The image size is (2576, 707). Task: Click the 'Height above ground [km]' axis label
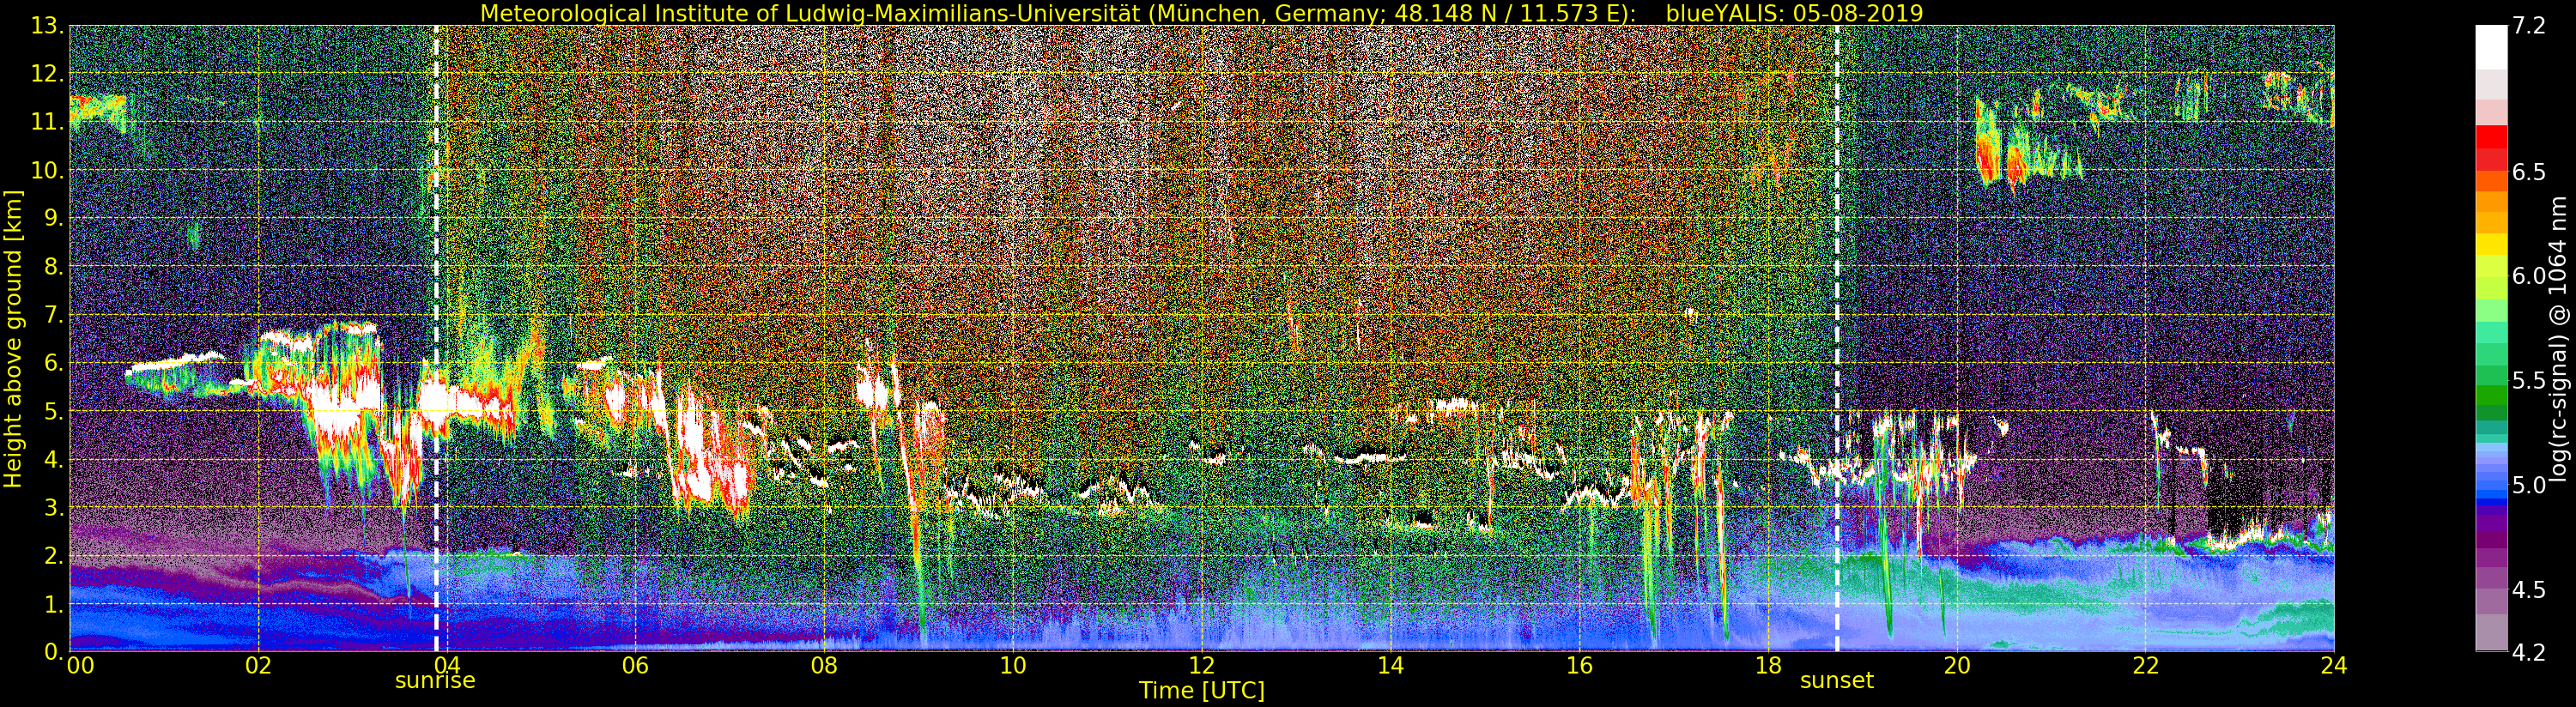coord(13,339)
